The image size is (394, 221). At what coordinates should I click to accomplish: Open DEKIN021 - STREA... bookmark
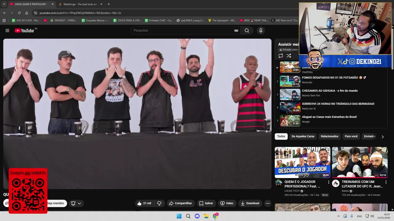[63, 21]
